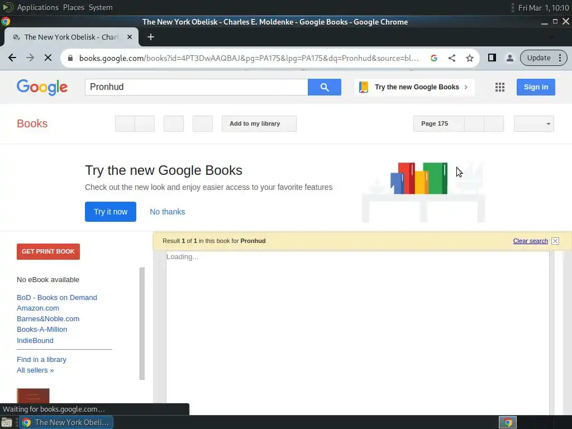Open Amazon.com seller link
572x429 pixels.
(x=38, y=308)
